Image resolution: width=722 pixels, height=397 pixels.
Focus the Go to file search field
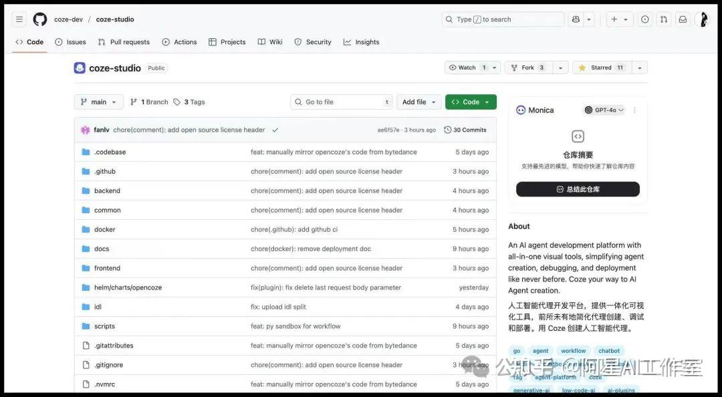[342, 102]
